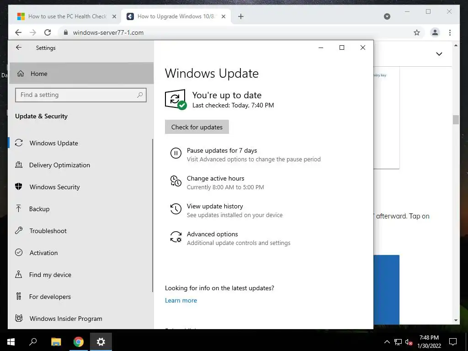Show hidden system tray icons
468x351 pixels.
click(x=387, y=342)
